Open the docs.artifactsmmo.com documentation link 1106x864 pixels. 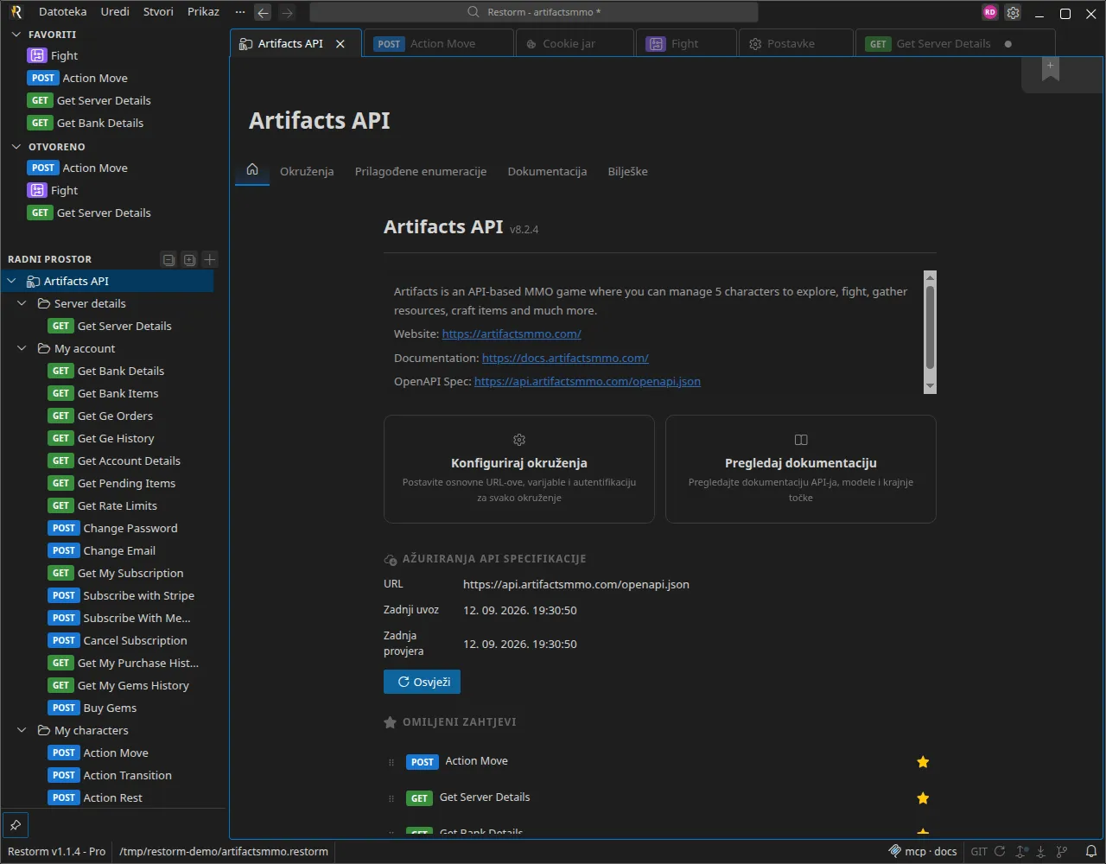(x=565, y=359)
